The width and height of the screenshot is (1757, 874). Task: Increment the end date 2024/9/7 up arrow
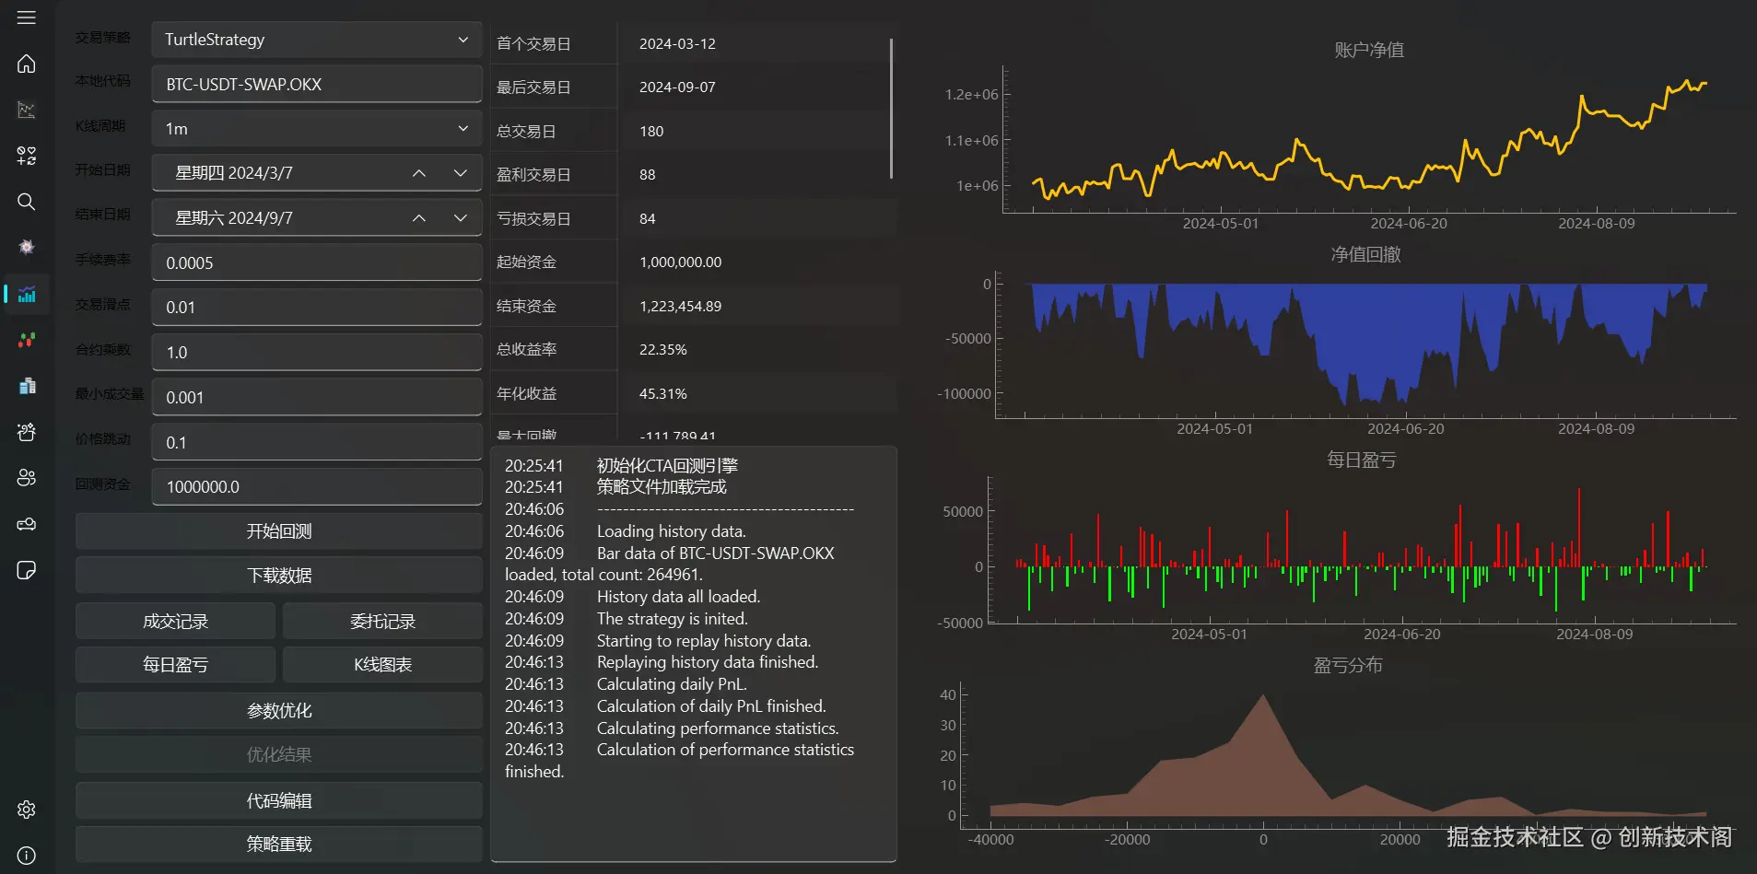pos(419,218)
